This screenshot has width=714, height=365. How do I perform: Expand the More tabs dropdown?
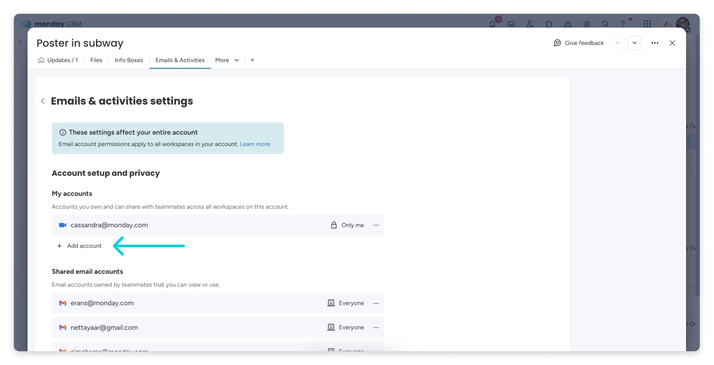[227, 60]
